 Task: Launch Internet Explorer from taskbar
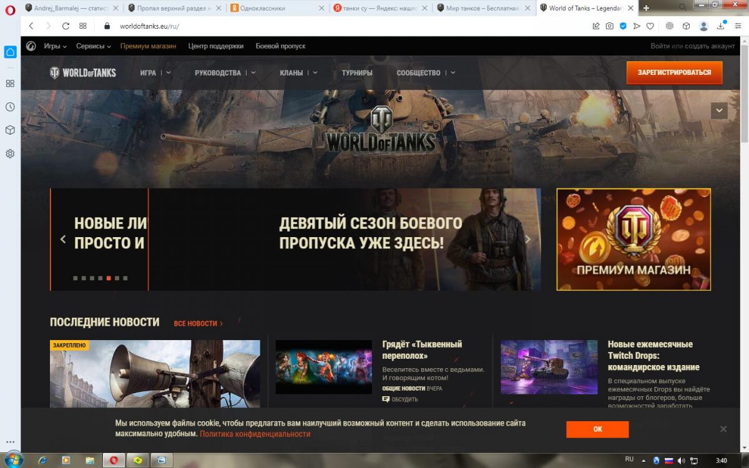pyautogui.click(x=42, y=461)
